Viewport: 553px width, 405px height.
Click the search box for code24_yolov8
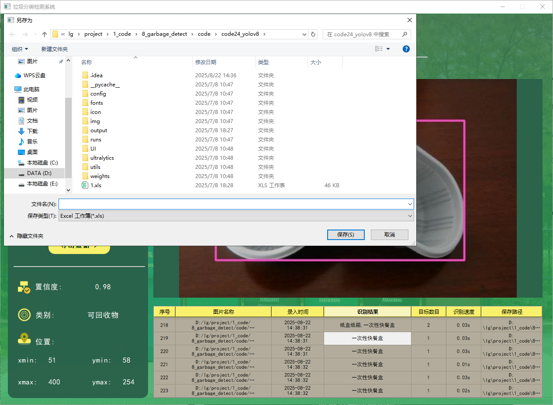pyautogui.click(x=367, y=34)
